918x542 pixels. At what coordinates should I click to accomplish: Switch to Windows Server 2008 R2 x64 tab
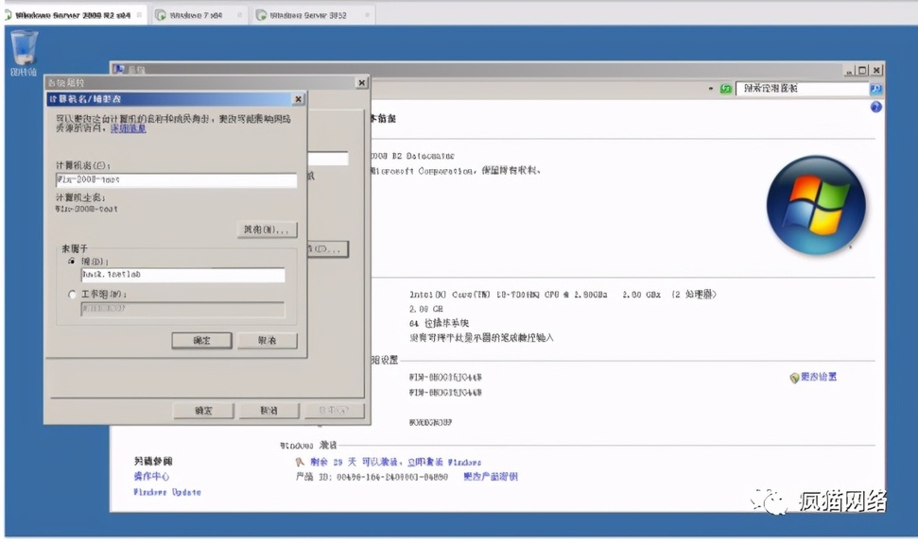pyautogui.click(x=73, y=15)
